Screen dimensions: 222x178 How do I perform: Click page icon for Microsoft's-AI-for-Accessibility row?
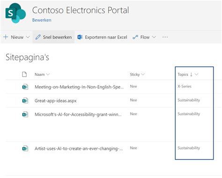coord(25,114)
